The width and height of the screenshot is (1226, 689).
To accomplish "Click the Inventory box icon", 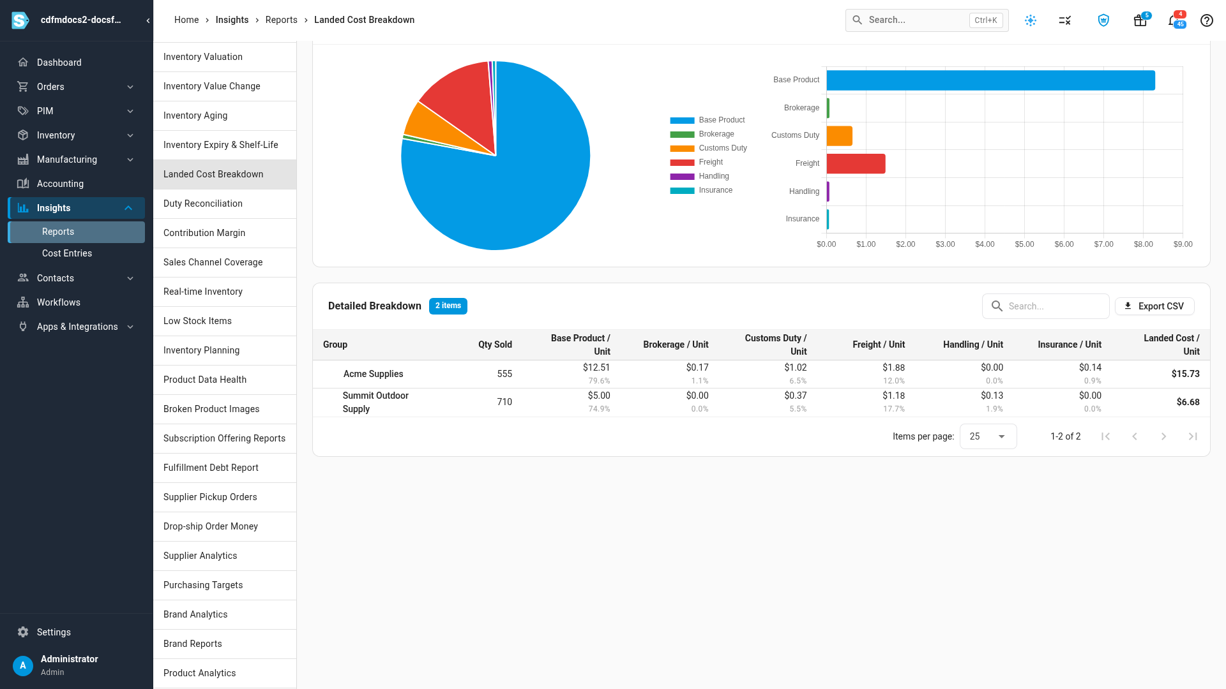I will click(23, 135).
